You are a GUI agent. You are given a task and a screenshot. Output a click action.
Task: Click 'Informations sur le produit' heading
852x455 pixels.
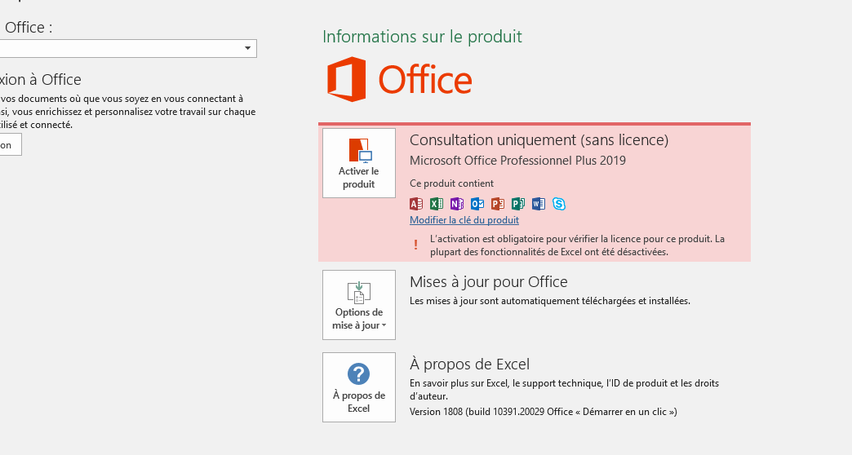pyautogui.click(x=422, y=37)
